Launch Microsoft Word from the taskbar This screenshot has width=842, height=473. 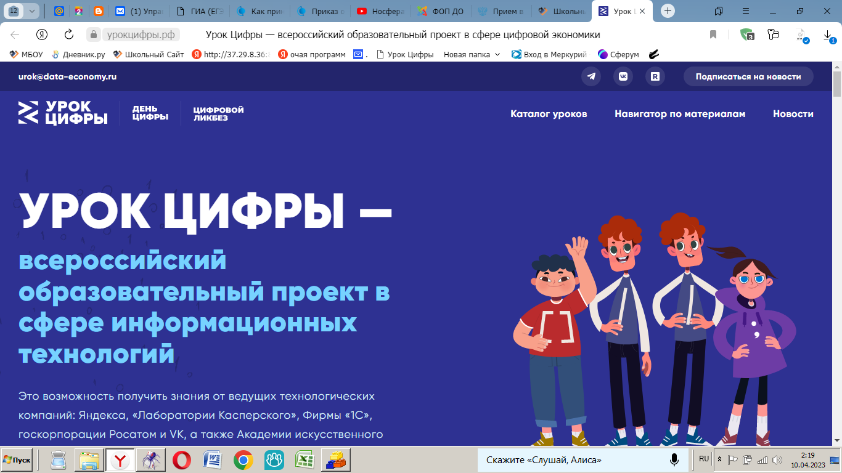pos(212,459)
